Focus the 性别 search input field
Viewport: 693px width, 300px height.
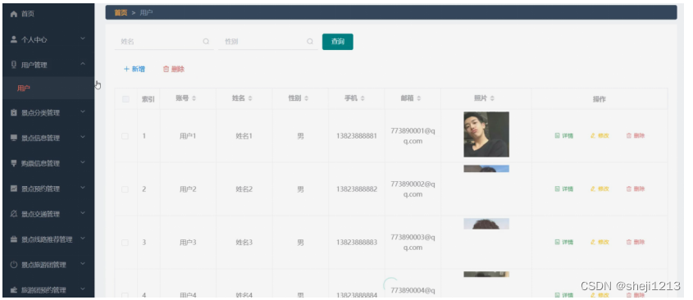pos(268,42)
